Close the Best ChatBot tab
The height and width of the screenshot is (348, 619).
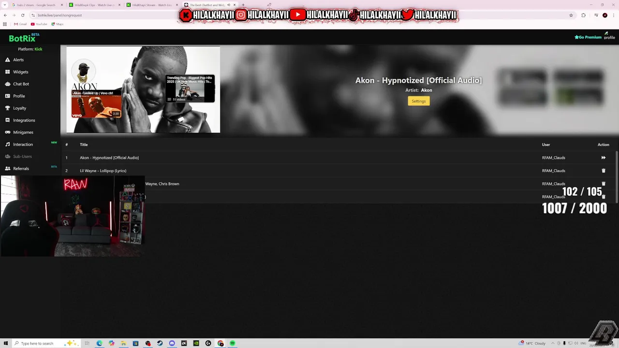[234, 5]
